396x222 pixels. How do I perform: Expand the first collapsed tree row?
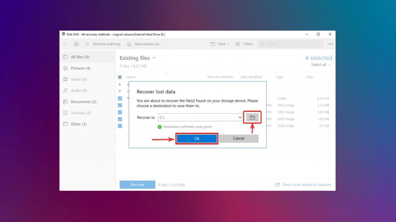[x=120, y=84]
